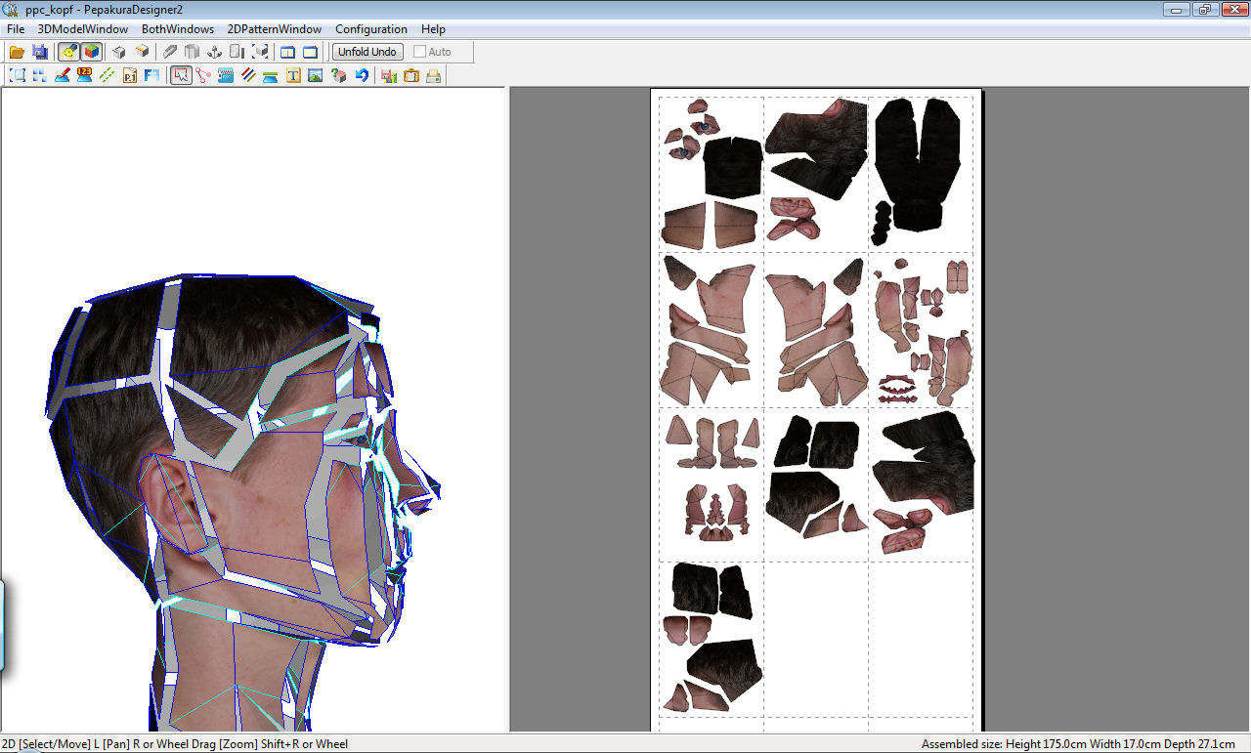Click the blue undo arrow icon
This screenshot has width=1251, height=753.
(x=362, y=75)
